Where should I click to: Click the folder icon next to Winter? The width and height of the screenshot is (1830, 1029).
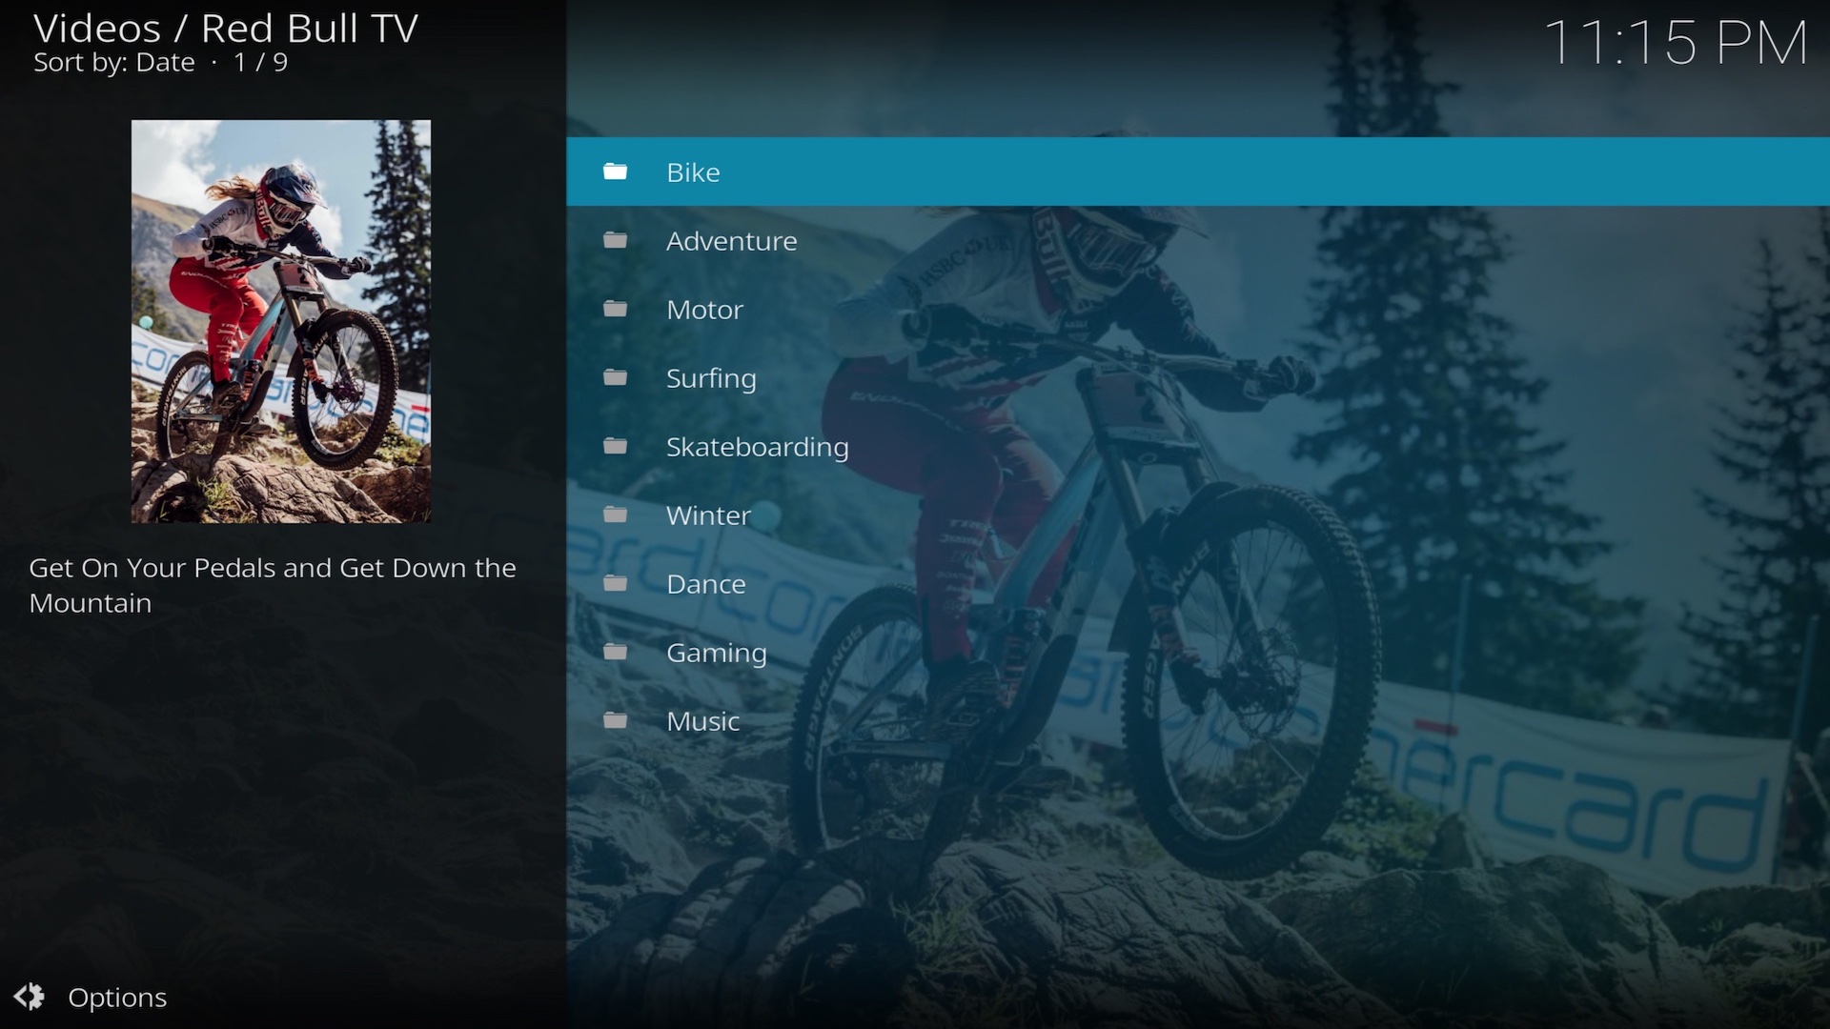(616, 515)
